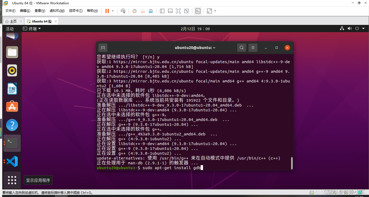The height and width of the screenshot is (197, 369).
Task: Open the 帮助(H) menu
Action: 92,11
